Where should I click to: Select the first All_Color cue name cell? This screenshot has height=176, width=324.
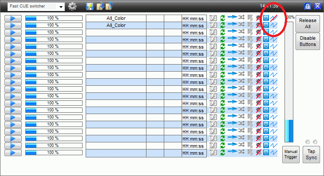point(116,18)
